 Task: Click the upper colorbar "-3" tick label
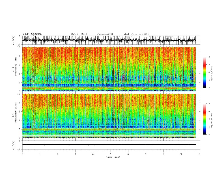pos(209,57)
